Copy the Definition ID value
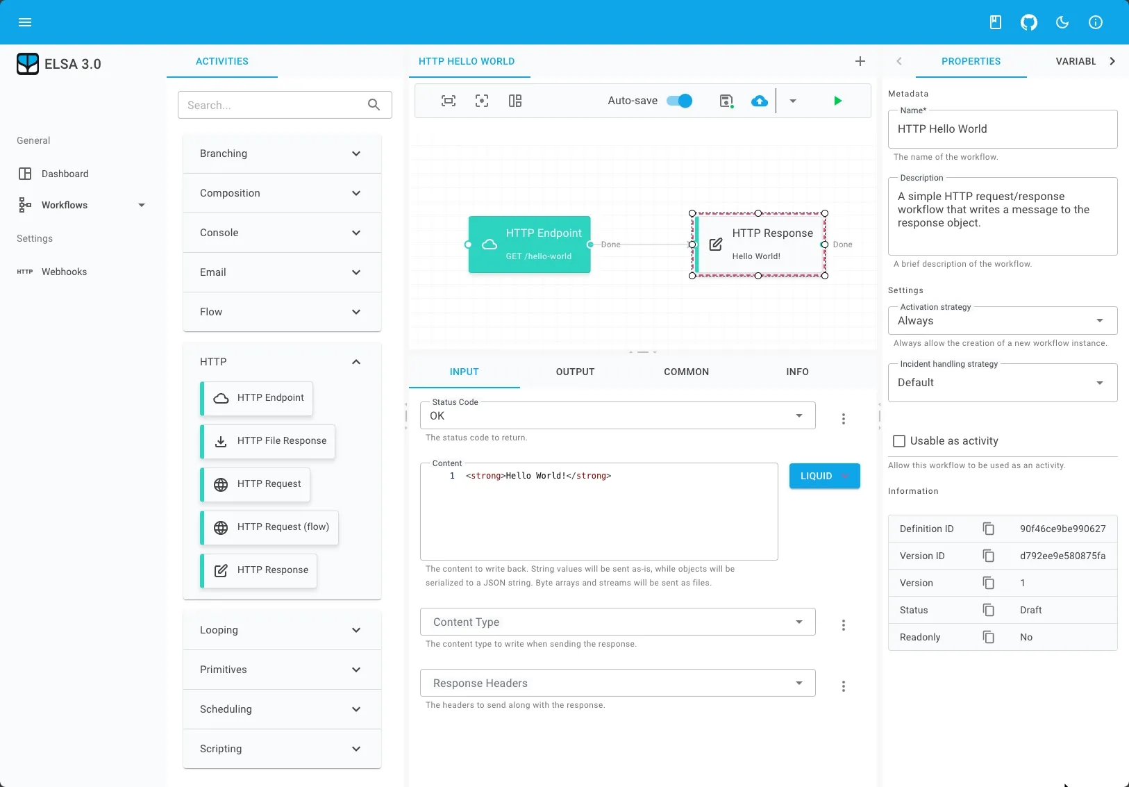The height and width of the screenshot is (787, 1129). (x=989, y=529)
